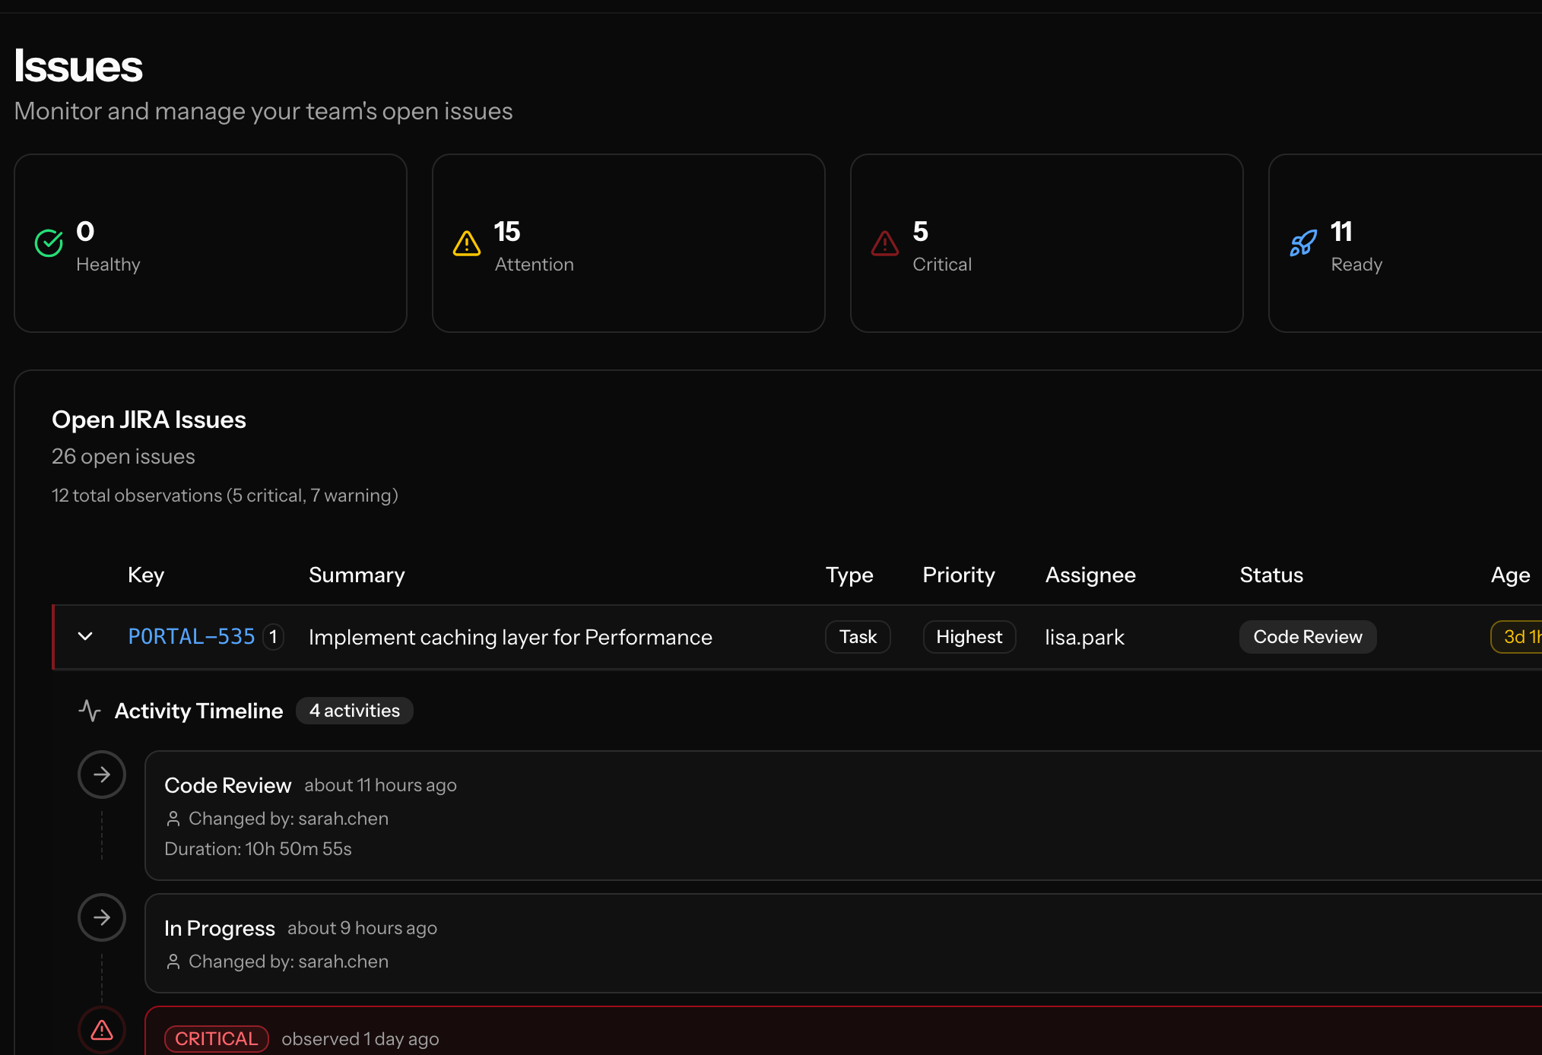Click the yellow Attention warning triangle icon
Viewport: 1542px width, 1055px height.
click(467, 243)
